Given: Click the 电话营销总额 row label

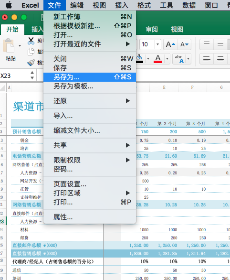Looking at the screenshot, I should [27, 156].
